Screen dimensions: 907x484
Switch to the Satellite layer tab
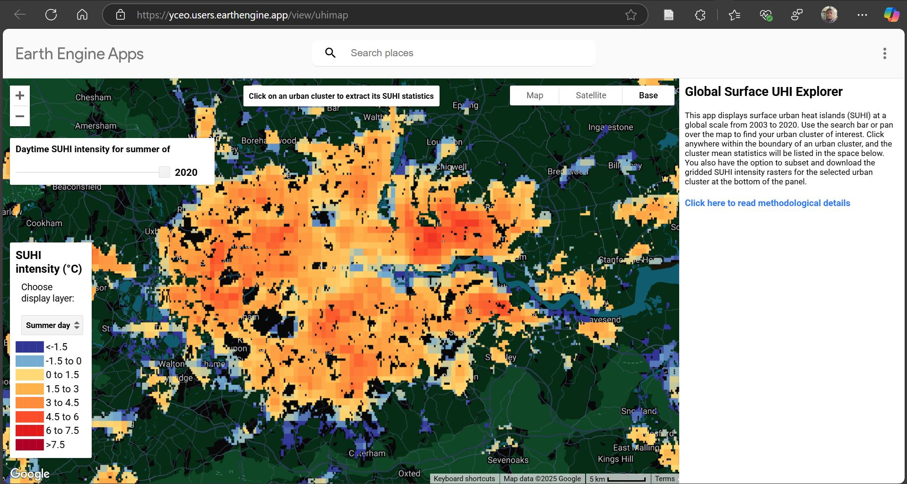click(x=591, y=95)
